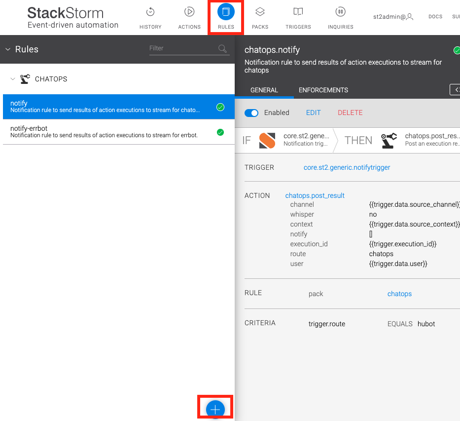Click the StackStorm logo
The width and height of the screenshot is (460, 421).
point(72,17)
